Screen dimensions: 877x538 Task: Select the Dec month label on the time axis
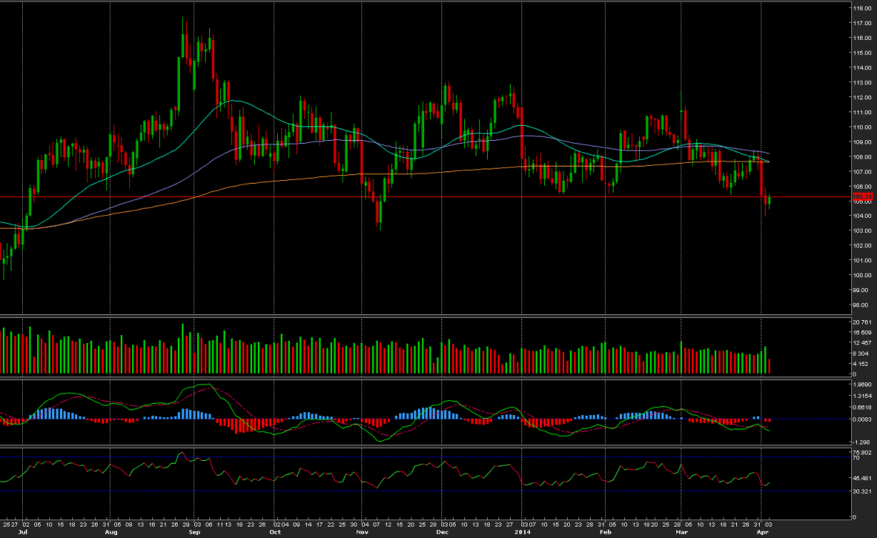[x=443, y=533]
